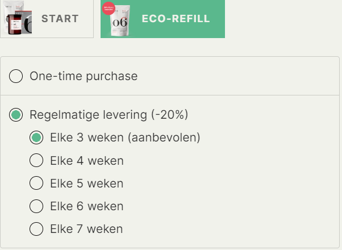
Task: Click the red badge on the pouch
Action: 109,9
